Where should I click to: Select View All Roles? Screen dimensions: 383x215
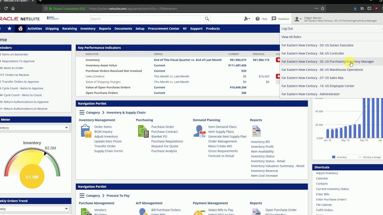291,37
